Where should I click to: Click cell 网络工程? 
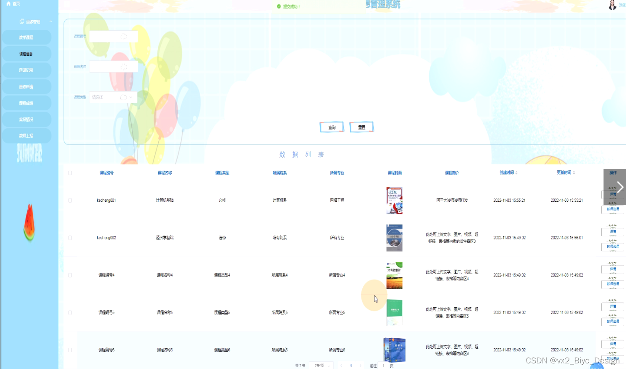[x=337, y=200]
